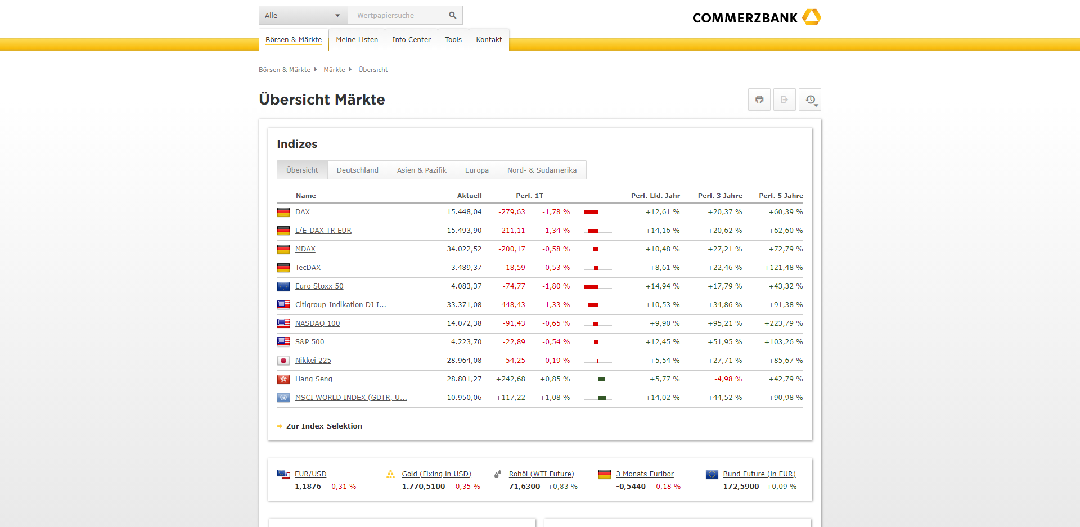Click the Japanese flag beside Nikkei 225

click(x=283, y=361)
